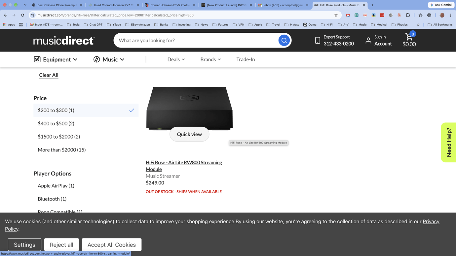Switch to the Best Chinese Clone Preamplifier tab
Screen dimensions: 456x256
[57, 5]
